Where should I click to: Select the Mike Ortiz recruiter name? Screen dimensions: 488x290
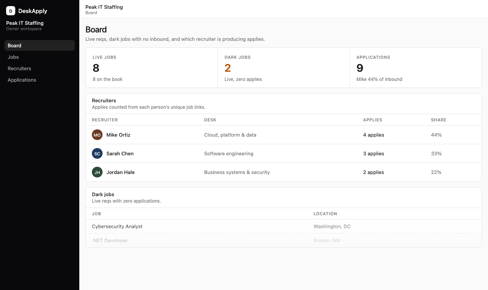(118, 135)
